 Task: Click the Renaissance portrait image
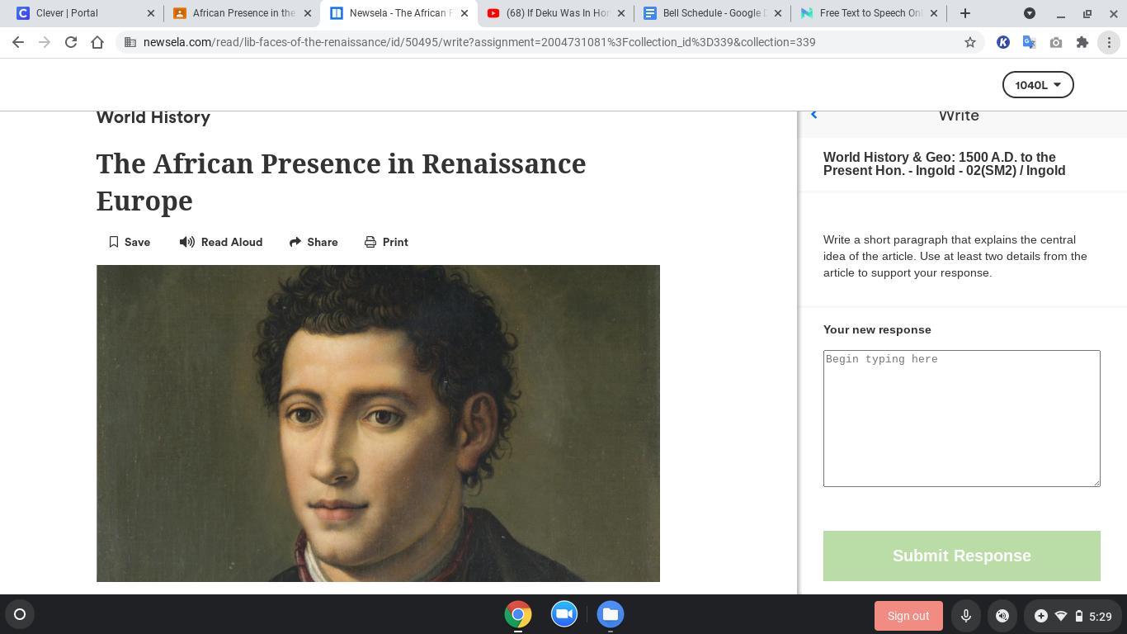[378, 423]
